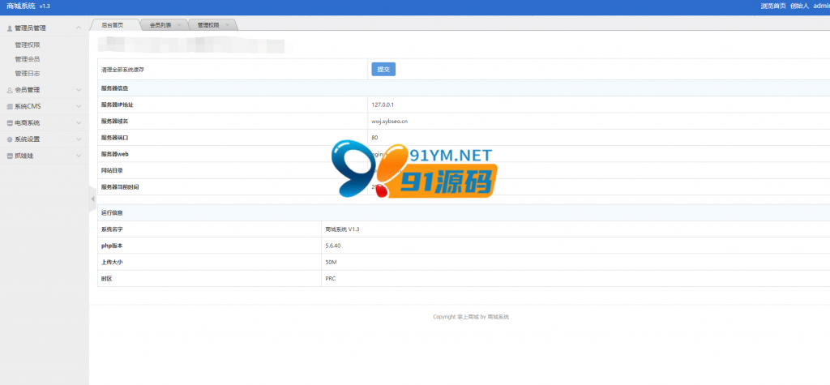The width and height of the screenshot is (830, 385).
Task: Click the wwj.sybseo.cn domain value
Action: [x=390, y=122]
